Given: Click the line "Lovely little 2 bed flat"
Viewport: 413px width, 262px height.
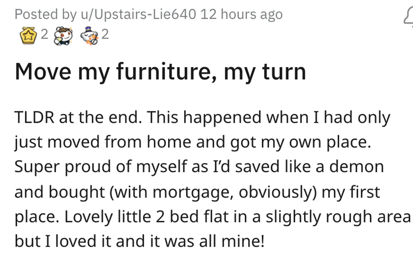Looking at the screenshot, I should [x=212, y=215].
